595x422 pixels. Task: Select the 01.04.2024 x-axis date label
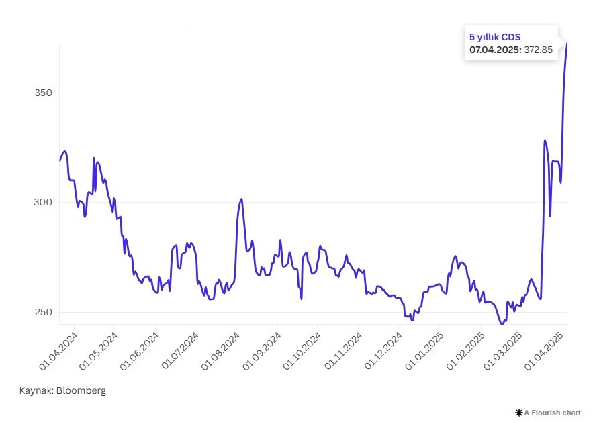tap(58, 350)
